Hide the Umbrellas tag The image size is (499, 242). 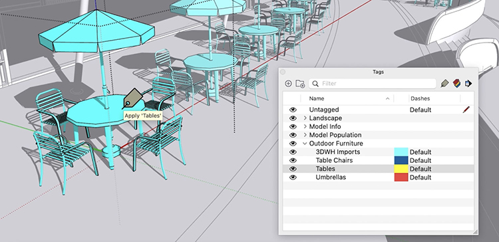coord(293,177)
